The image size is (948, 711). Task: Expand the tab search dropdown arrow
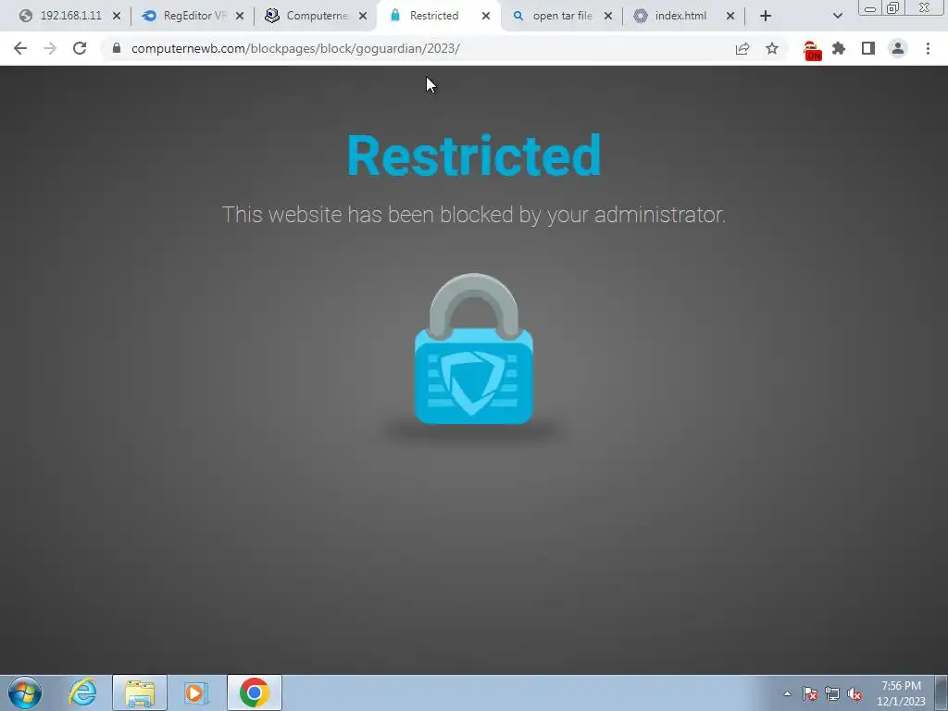coord(837,16)
